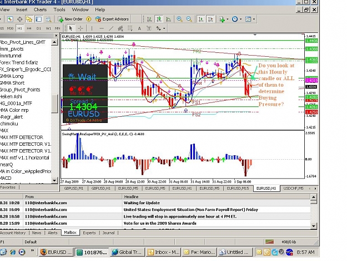The width and height of the screenshot is (347, 261).
Task: Select Heiken Ashi in Navigator list
Action: click(x=11, y=96)
